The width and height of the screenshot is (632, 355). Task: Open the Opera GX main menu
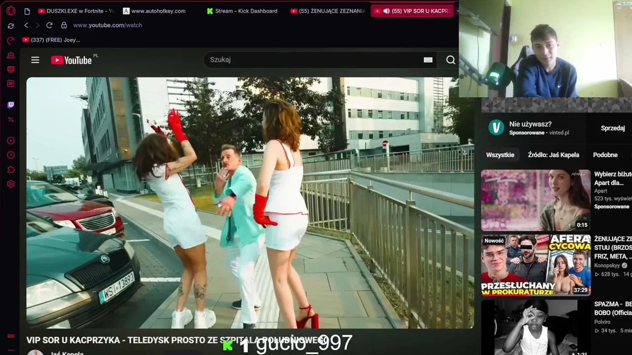(x=11, y=11)
